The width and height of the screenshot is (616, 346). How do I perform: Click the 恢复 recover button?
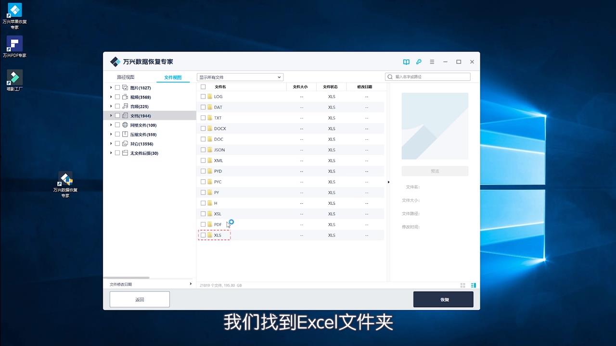tap(443, 299)
